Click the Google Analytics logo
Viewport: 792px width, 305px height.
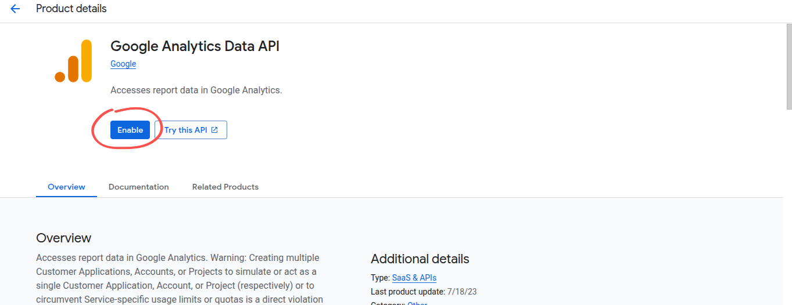(x=73, y=61)
